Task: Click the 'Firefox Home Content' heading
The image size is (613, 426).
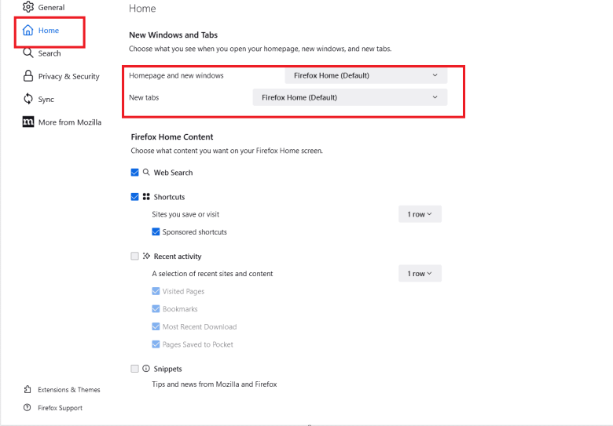Action: pos(172,137)
